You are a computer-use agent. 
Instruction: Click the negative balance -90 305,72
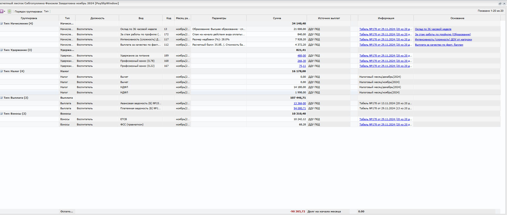click(298, 212)
